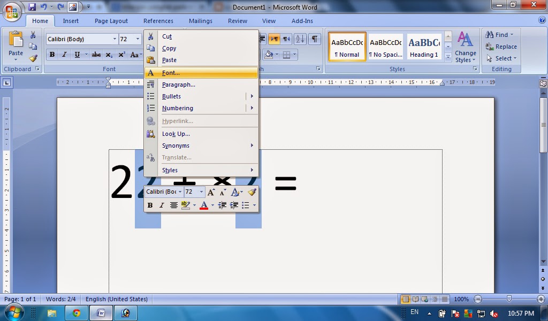This screenshot has width=548, height=321.
Task: Click Increase Indent on mini toolbar
Action: click(234, 205)
